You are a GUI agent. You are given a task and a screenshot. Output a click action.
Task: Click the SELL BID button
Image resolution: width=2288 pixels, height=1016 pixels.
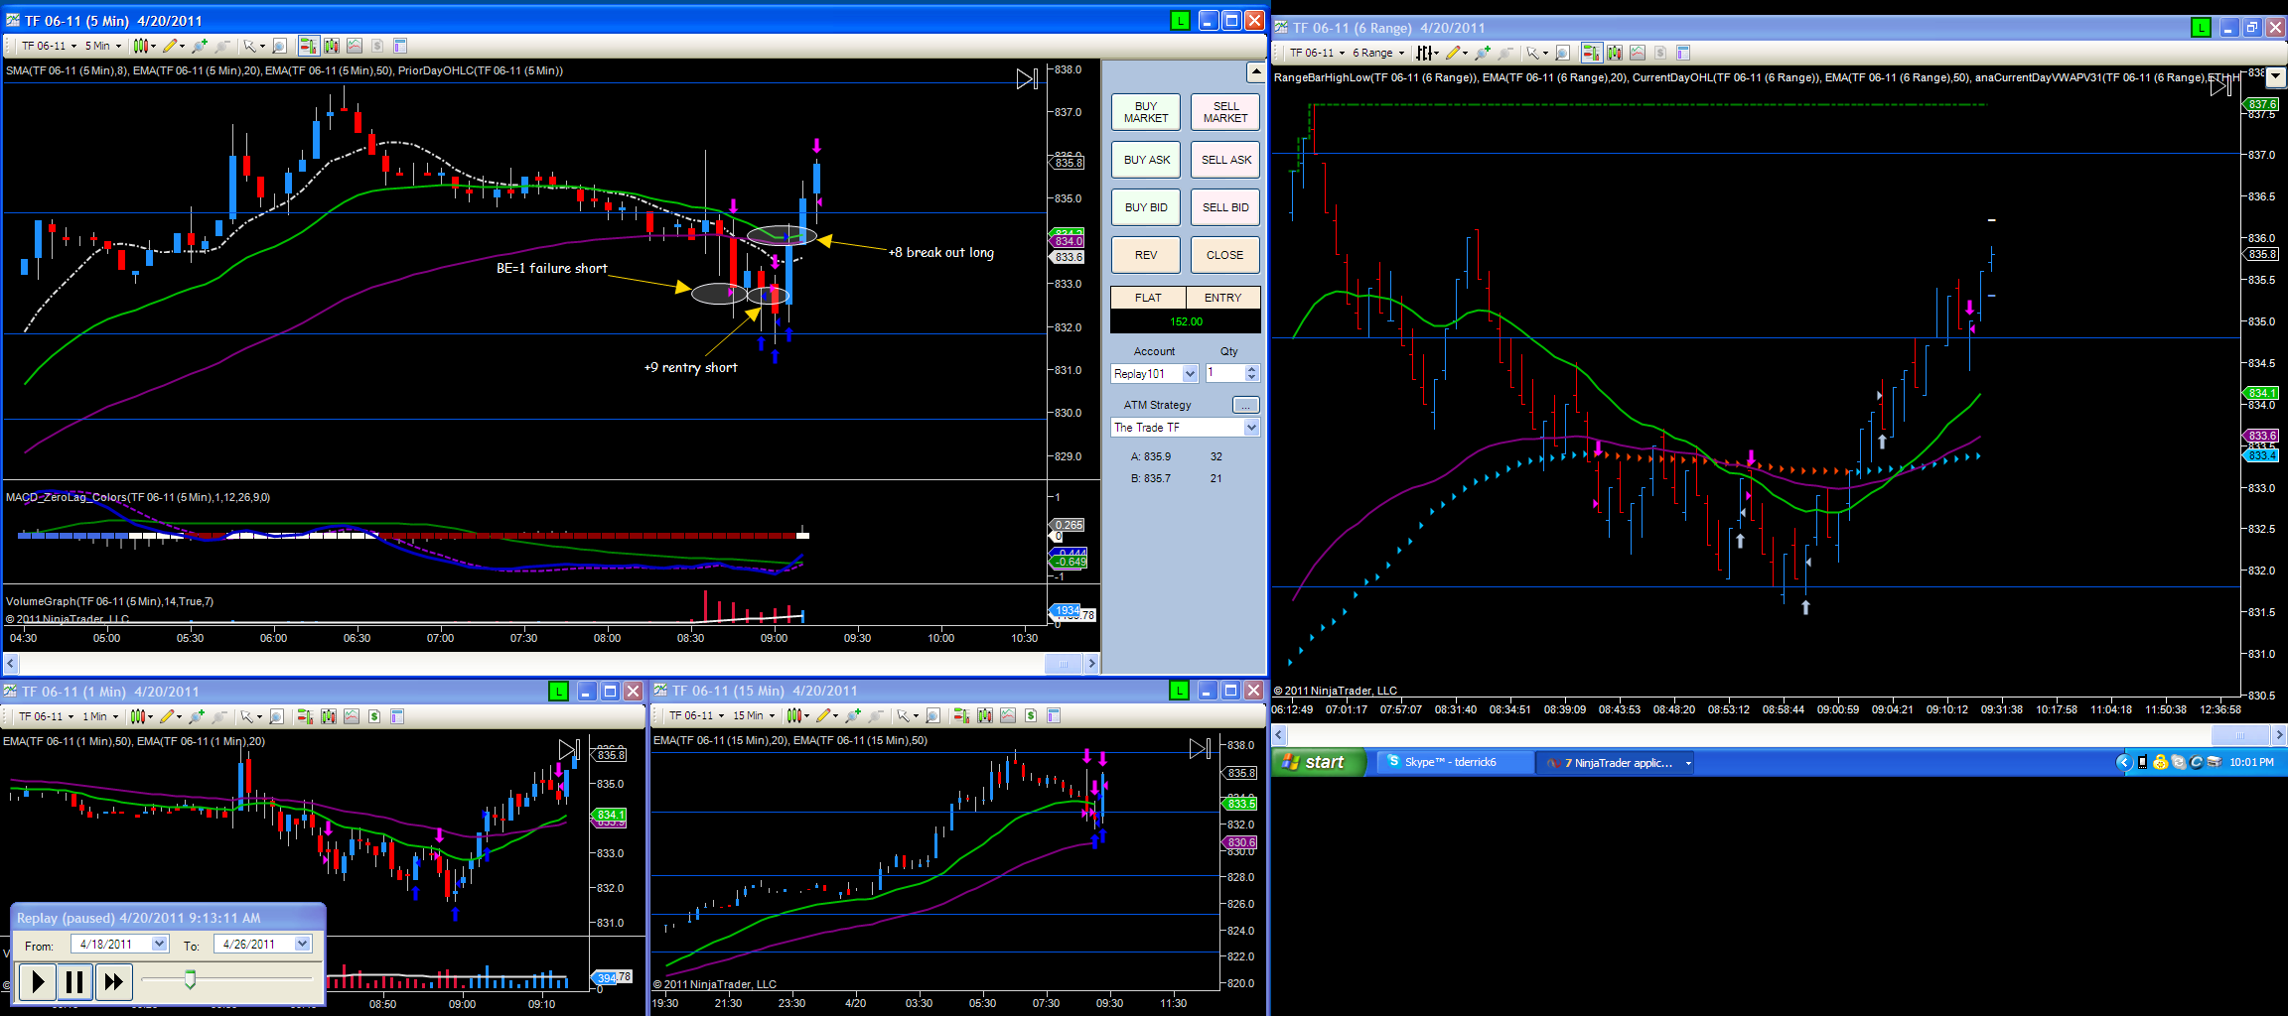pyautogui.click(x=1225, y=207)
